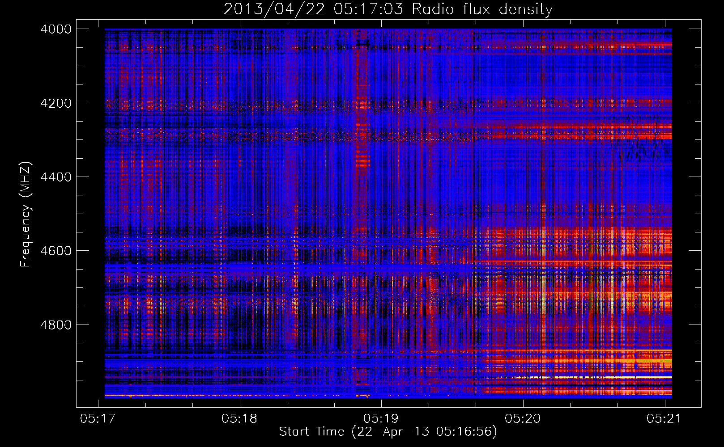Click the 05:18 time tick label
724x447 pixels.
[x=239, y=419]
